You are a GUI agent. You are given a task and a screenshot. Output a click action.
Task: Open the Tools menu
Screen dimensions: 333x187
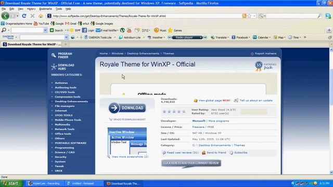[59, 9]
